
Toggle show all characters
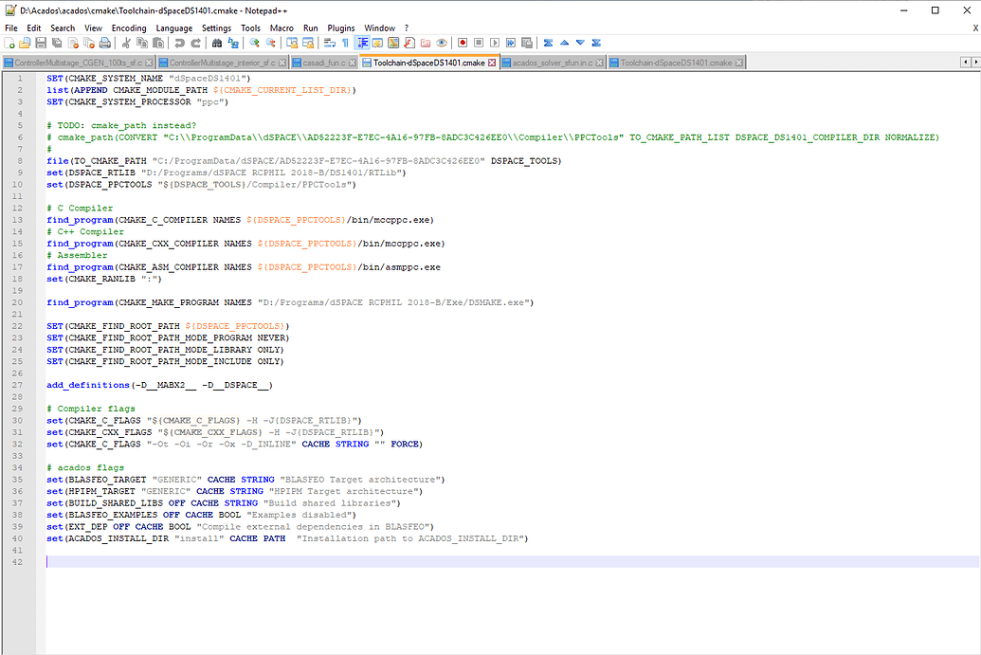click(344, 43)
